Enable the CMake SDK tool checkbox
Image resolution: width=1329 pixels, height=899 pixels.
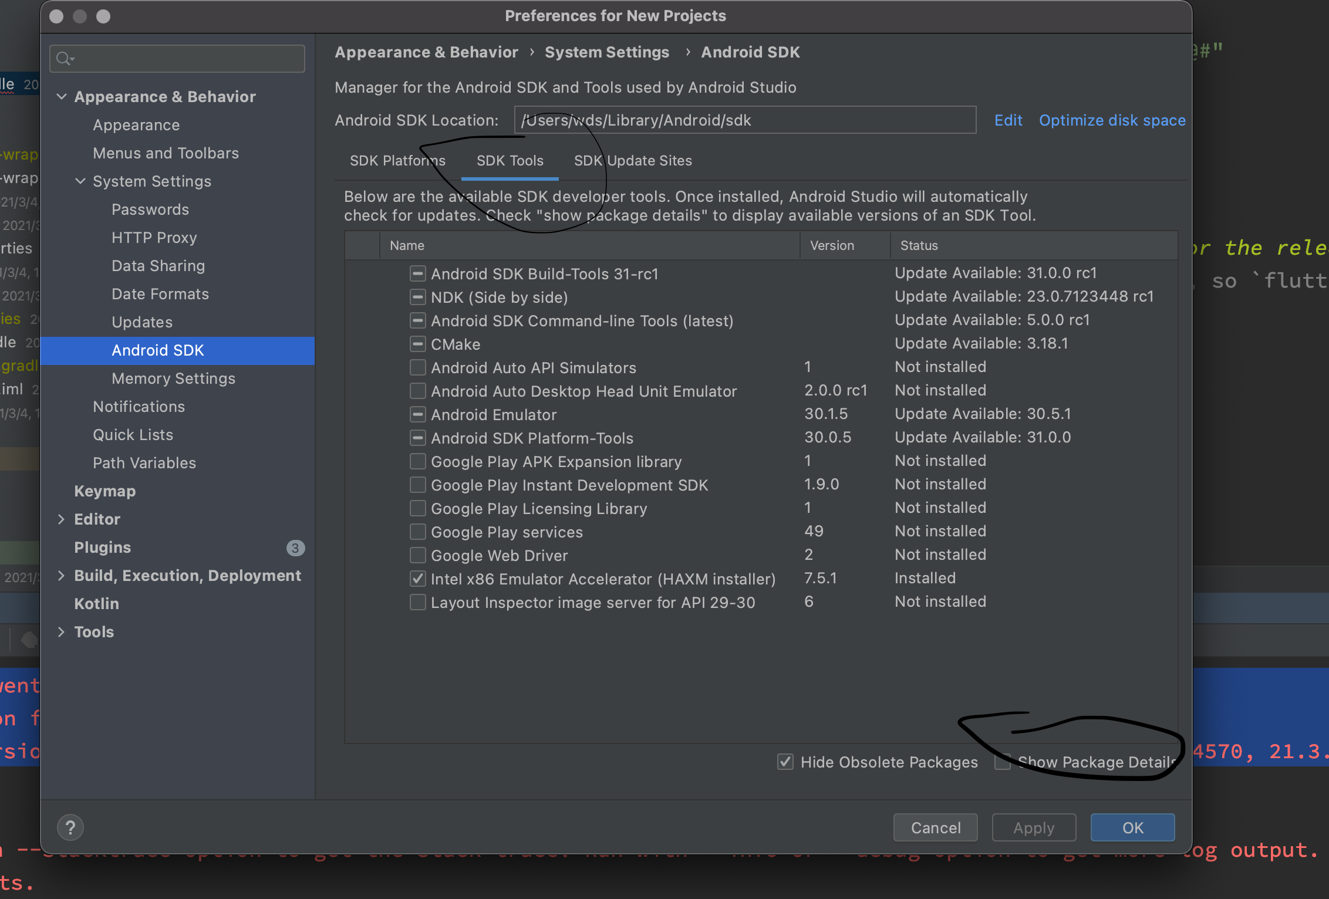click(x=417, y=344)
